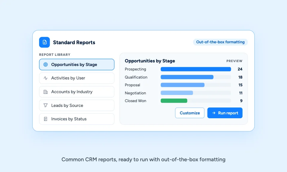The image size is (287, 172).
Task: Click the arrow icon in Run report
Action: click(214, 113)
